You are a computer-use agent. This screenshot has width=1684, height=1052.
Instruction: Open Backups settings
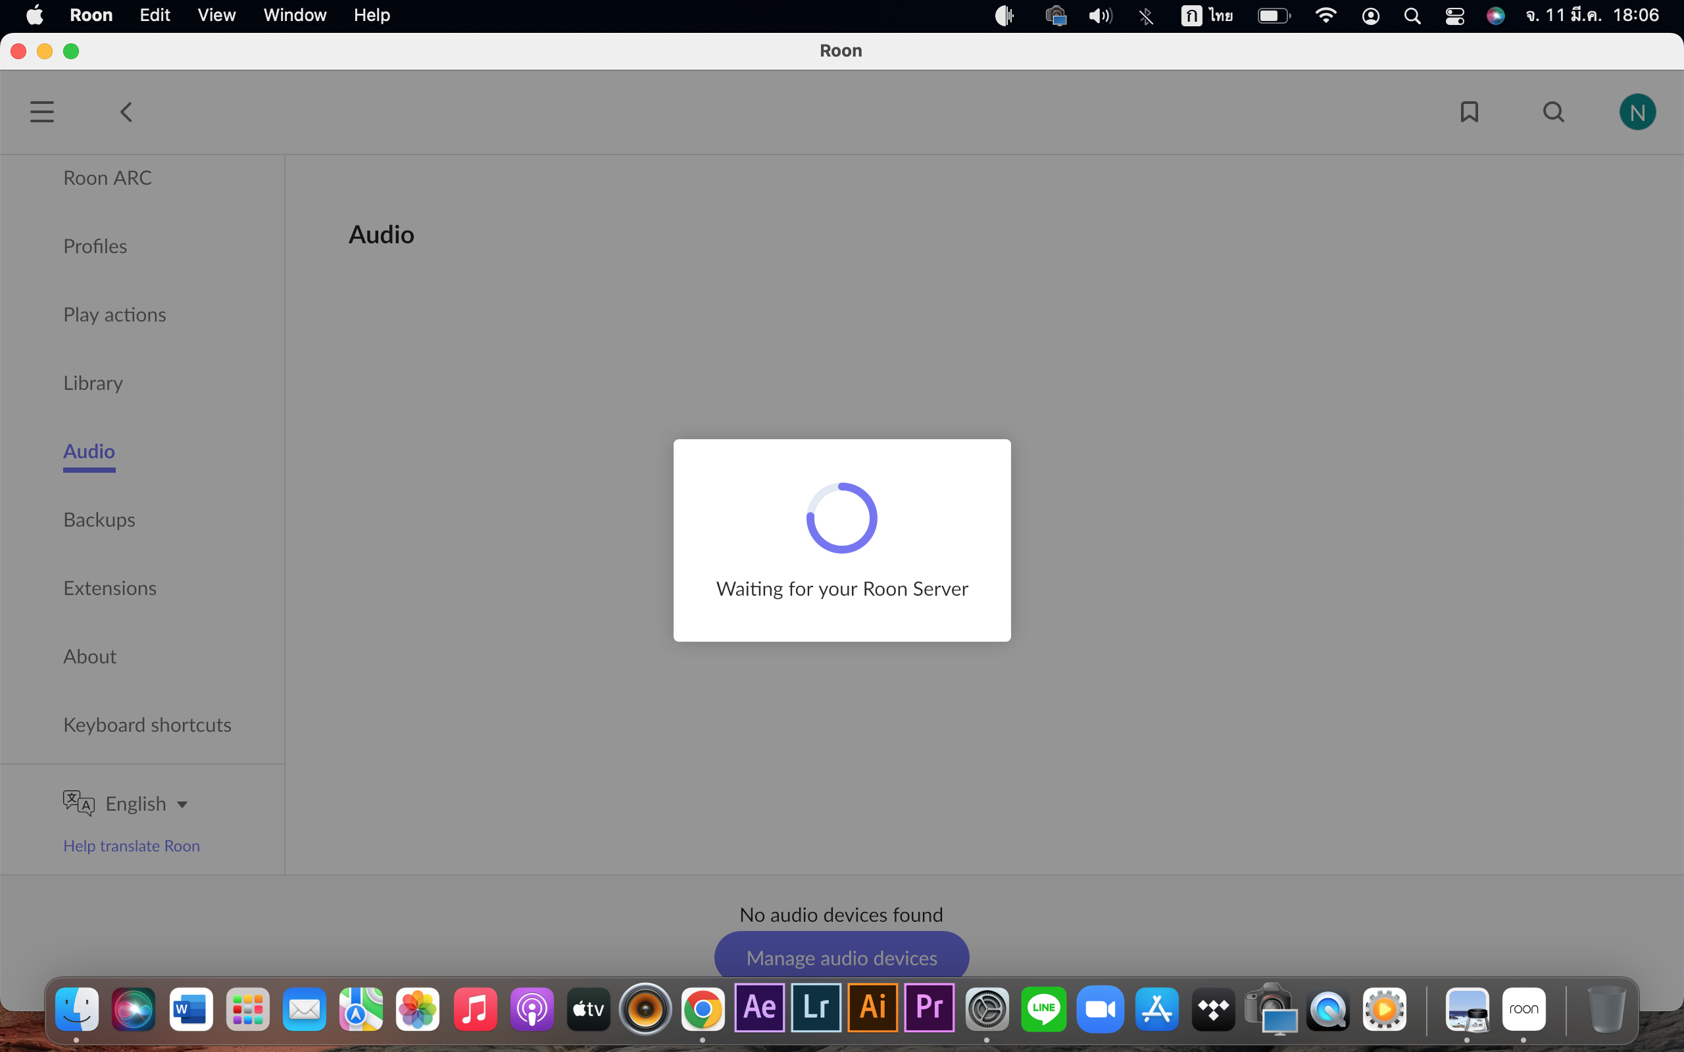tap(99, 519)
